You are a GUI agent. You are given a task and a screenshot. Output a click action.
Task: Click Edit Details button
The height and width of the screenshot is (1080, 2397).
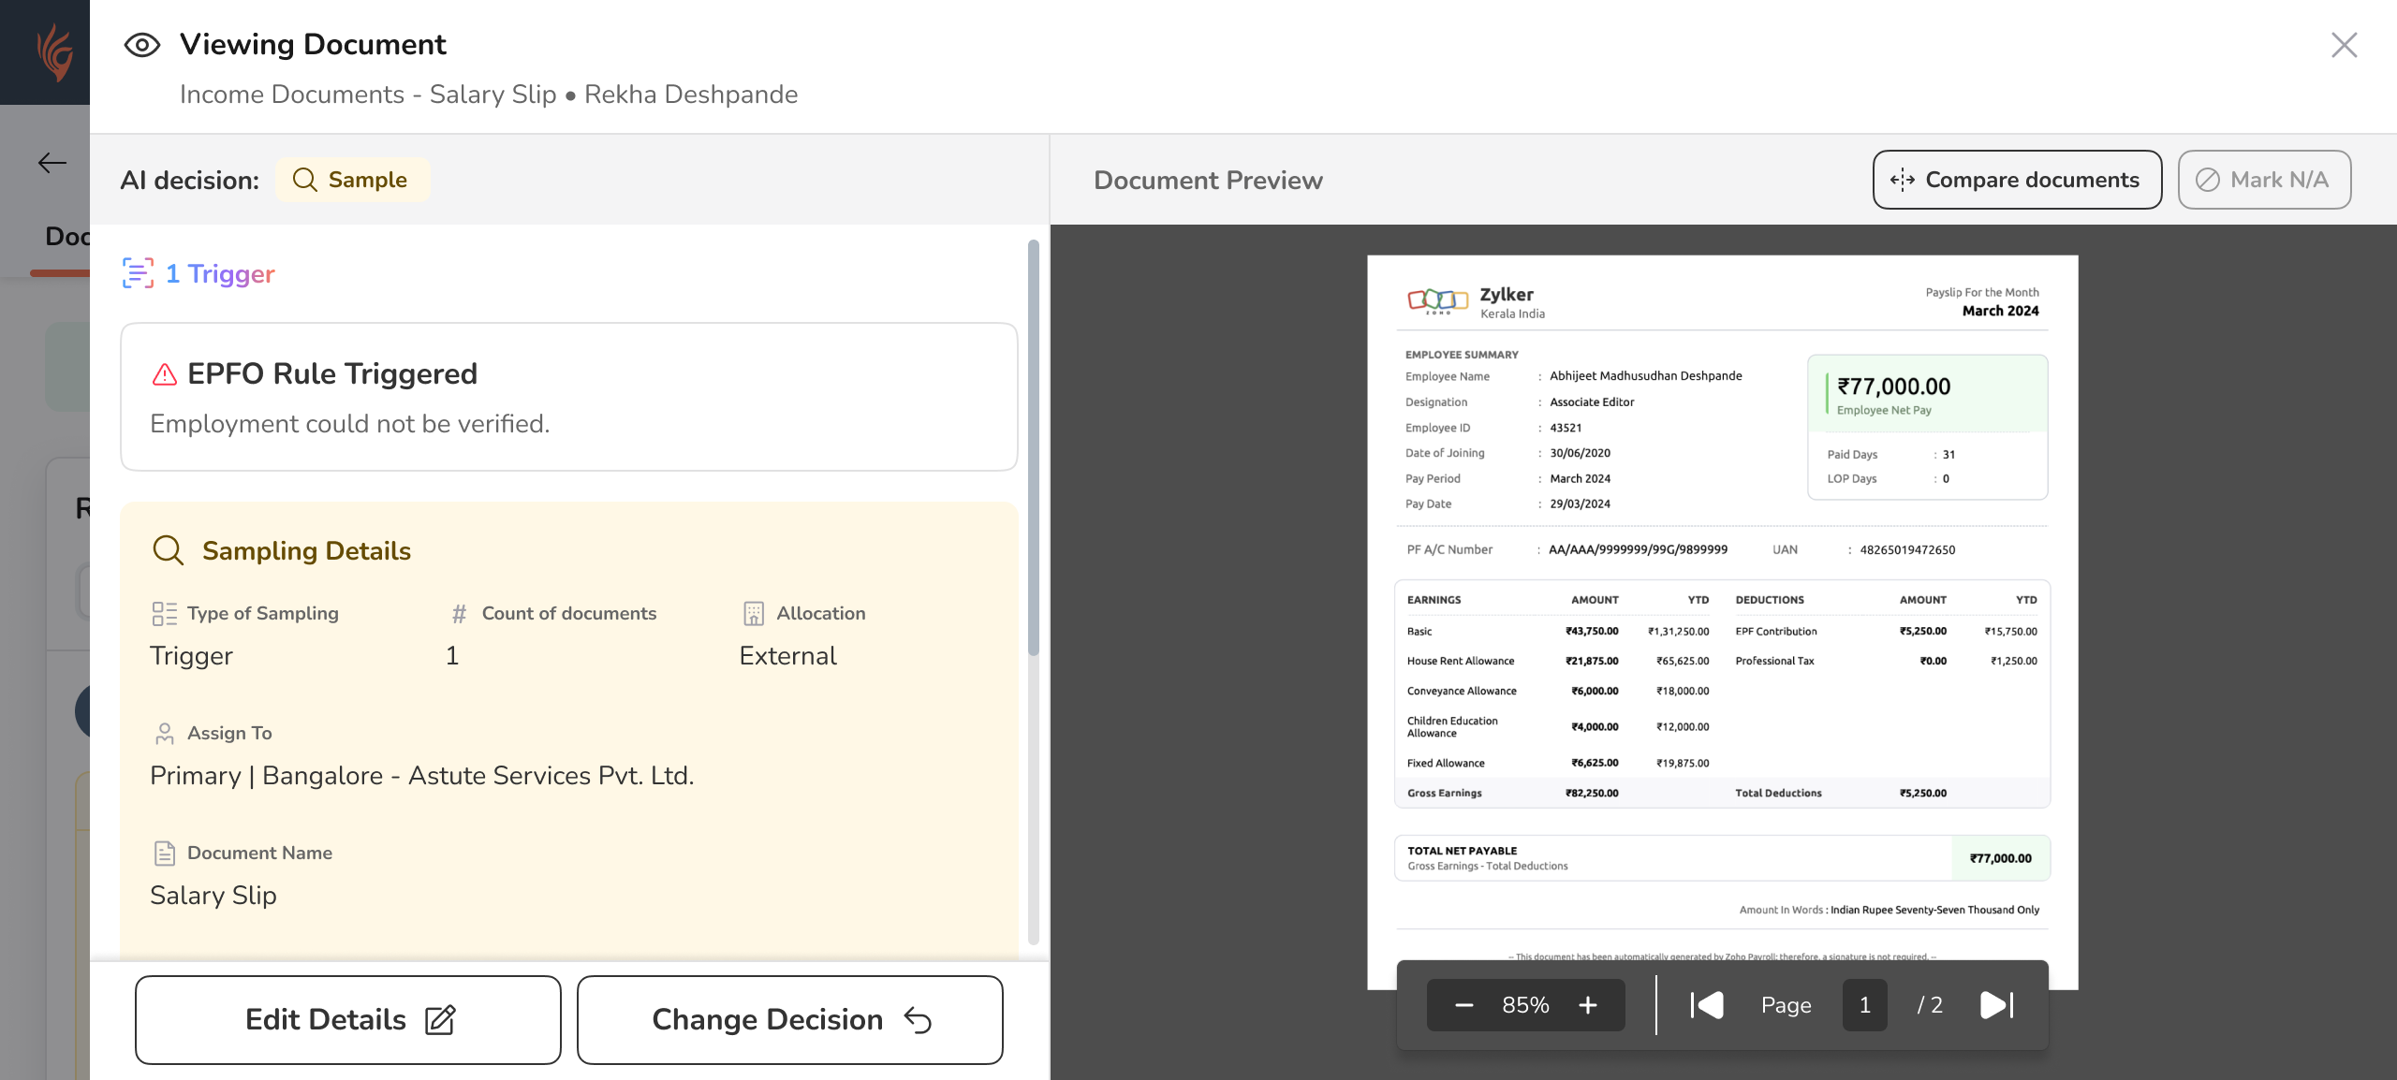coord(348,1020)
